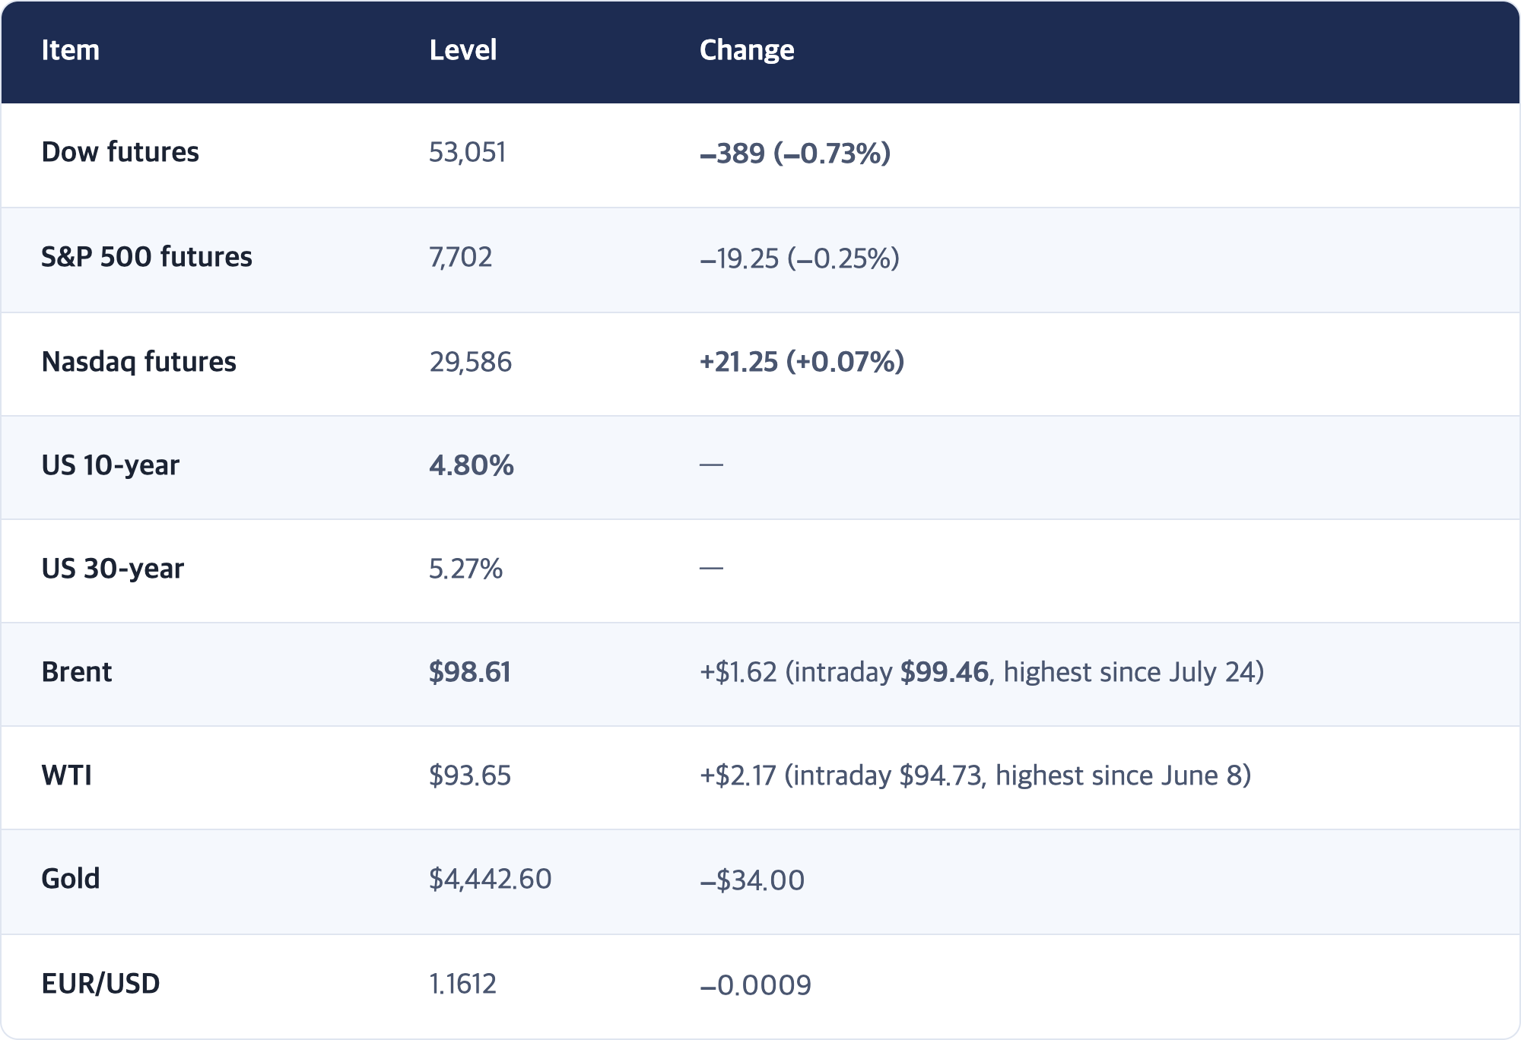Click the EUR/USD level 1.1612

point(462,984)
